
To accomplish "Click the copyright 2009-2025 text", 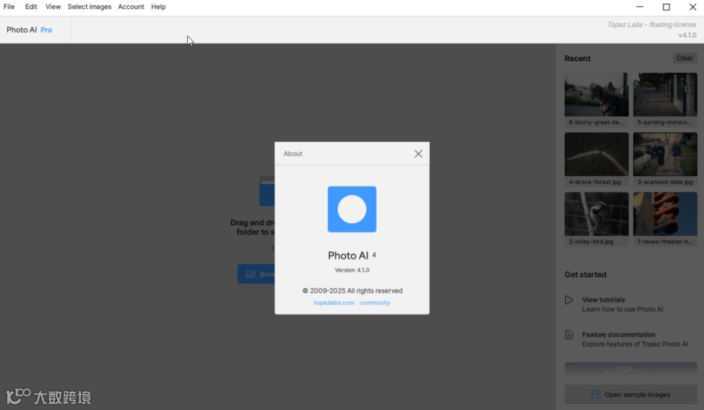I will 352,291.
